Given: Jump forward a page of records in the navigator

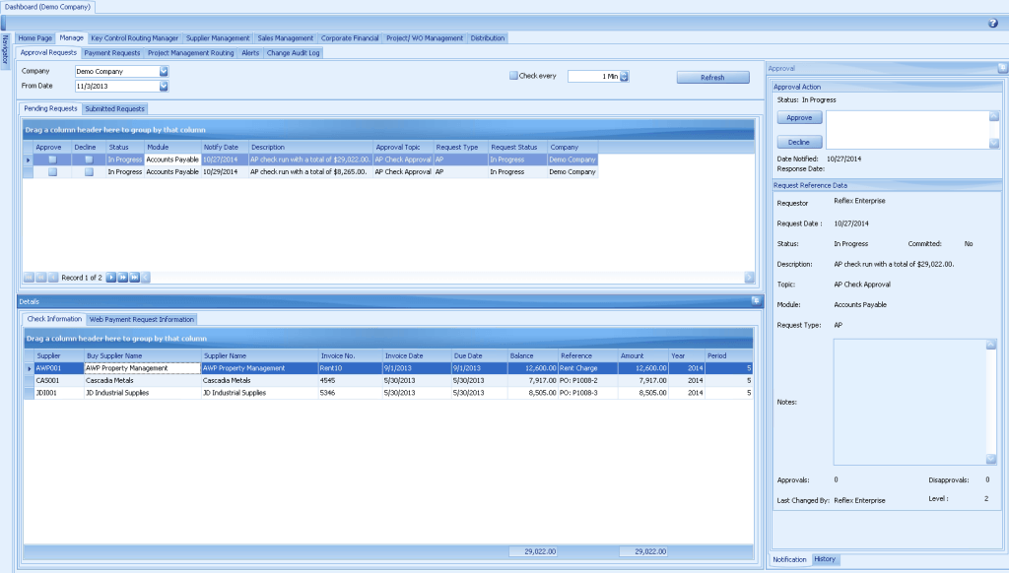Looking at the screenshot, I should (122, 278).
